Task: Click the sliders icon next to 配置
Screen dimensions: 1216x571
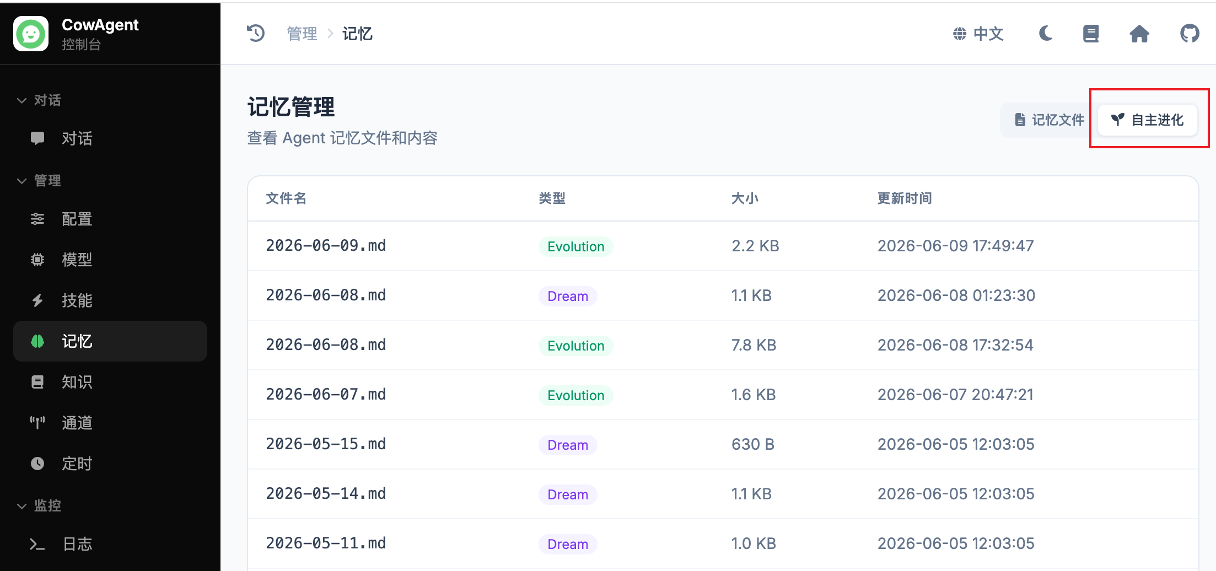Action: click(x=37, y=219)
